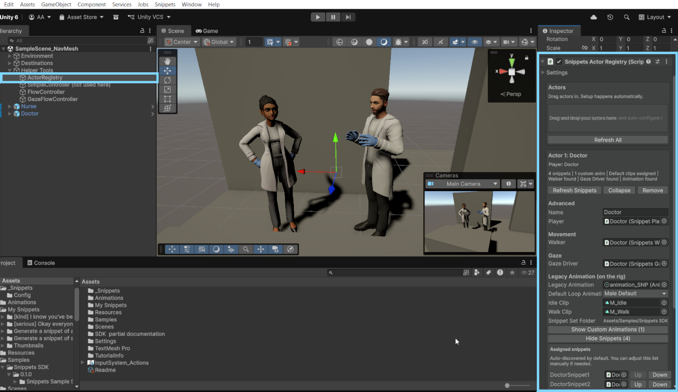Toggle scene visibility eye in Scene toolbar
This screenshot has height=392, width=678.
475,42
